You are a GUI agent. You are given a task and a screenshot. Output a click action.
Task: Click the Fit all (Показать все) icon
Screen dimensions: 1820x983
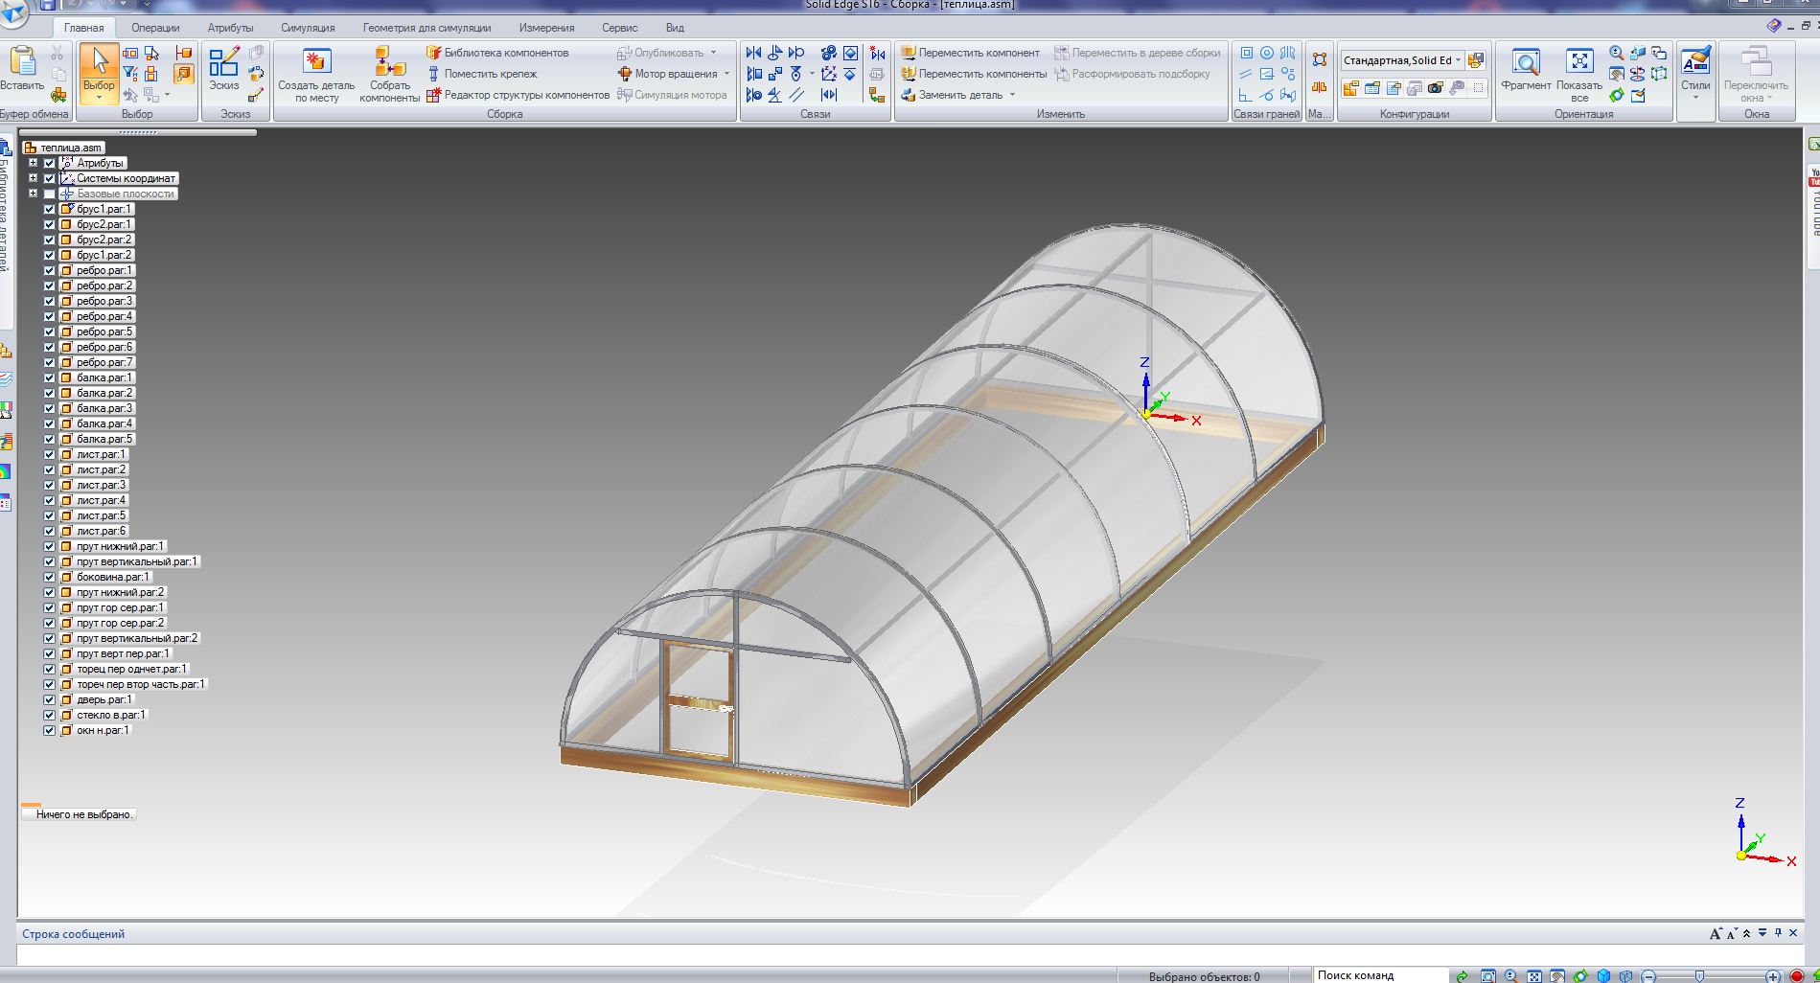(x=1578, y=63)
